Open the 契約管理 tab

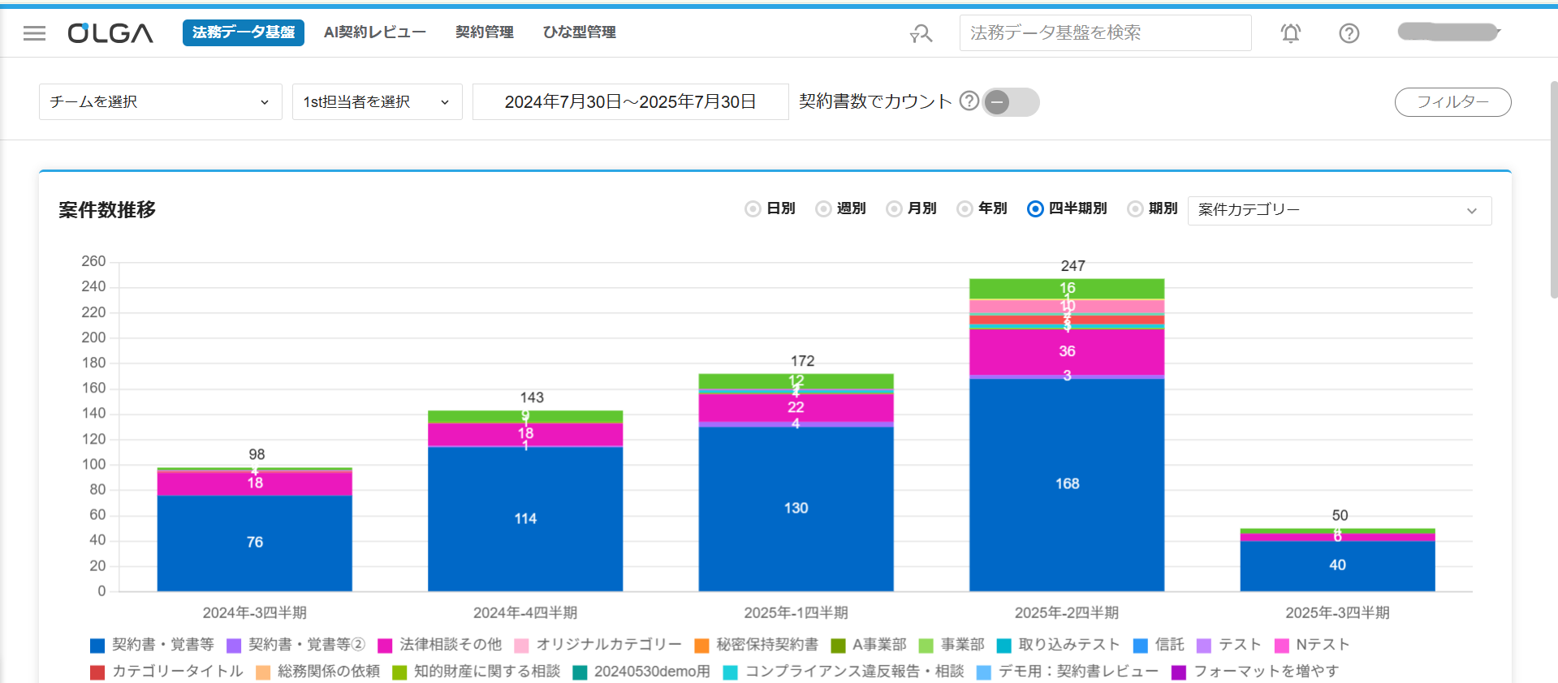coord(484,32)
